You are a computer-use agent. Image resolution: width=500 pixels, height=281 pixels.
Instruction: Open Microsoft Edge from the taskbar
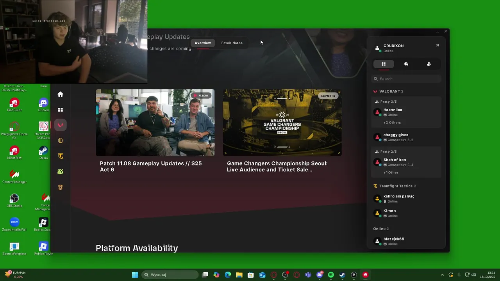(x=228, y=275)
